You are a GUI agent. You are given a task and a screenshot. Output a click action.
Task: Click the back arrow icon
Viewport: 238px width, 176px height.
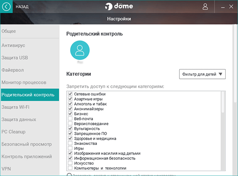point(6,7)
